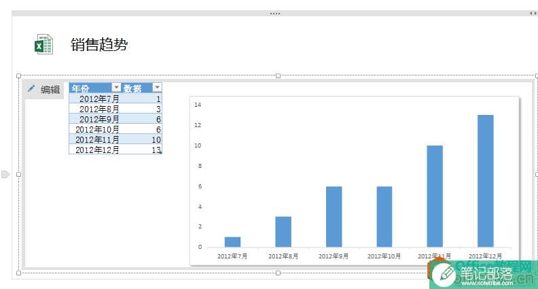
Task: Click the 2012年9月 chart axis label
Action: [334, 256]
